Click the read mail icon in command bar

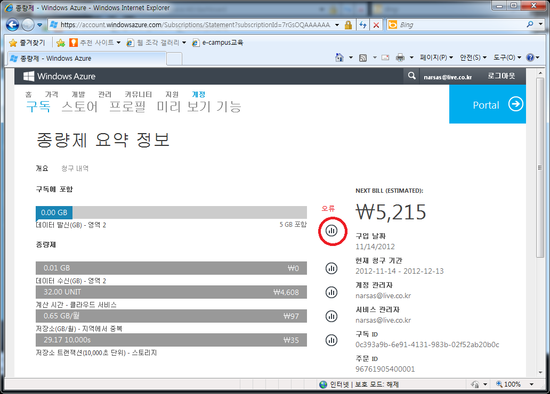click(x=385, y=58)
